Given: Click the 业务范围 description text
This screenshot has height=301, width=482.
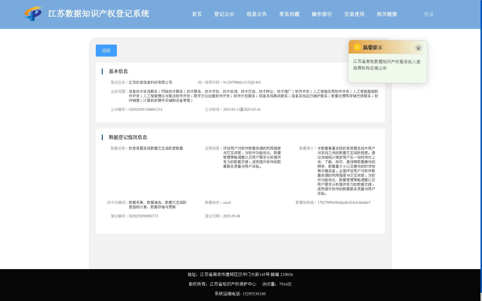Looking at the screenshot, I should click(x=253, y=96).
